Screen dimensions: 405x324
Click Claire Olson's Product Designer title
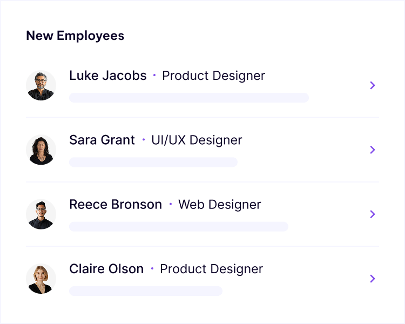tap(211, 269)
